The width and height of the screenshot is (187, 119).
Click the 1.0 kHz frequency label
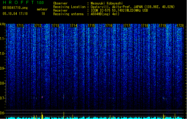click(2, 54)
